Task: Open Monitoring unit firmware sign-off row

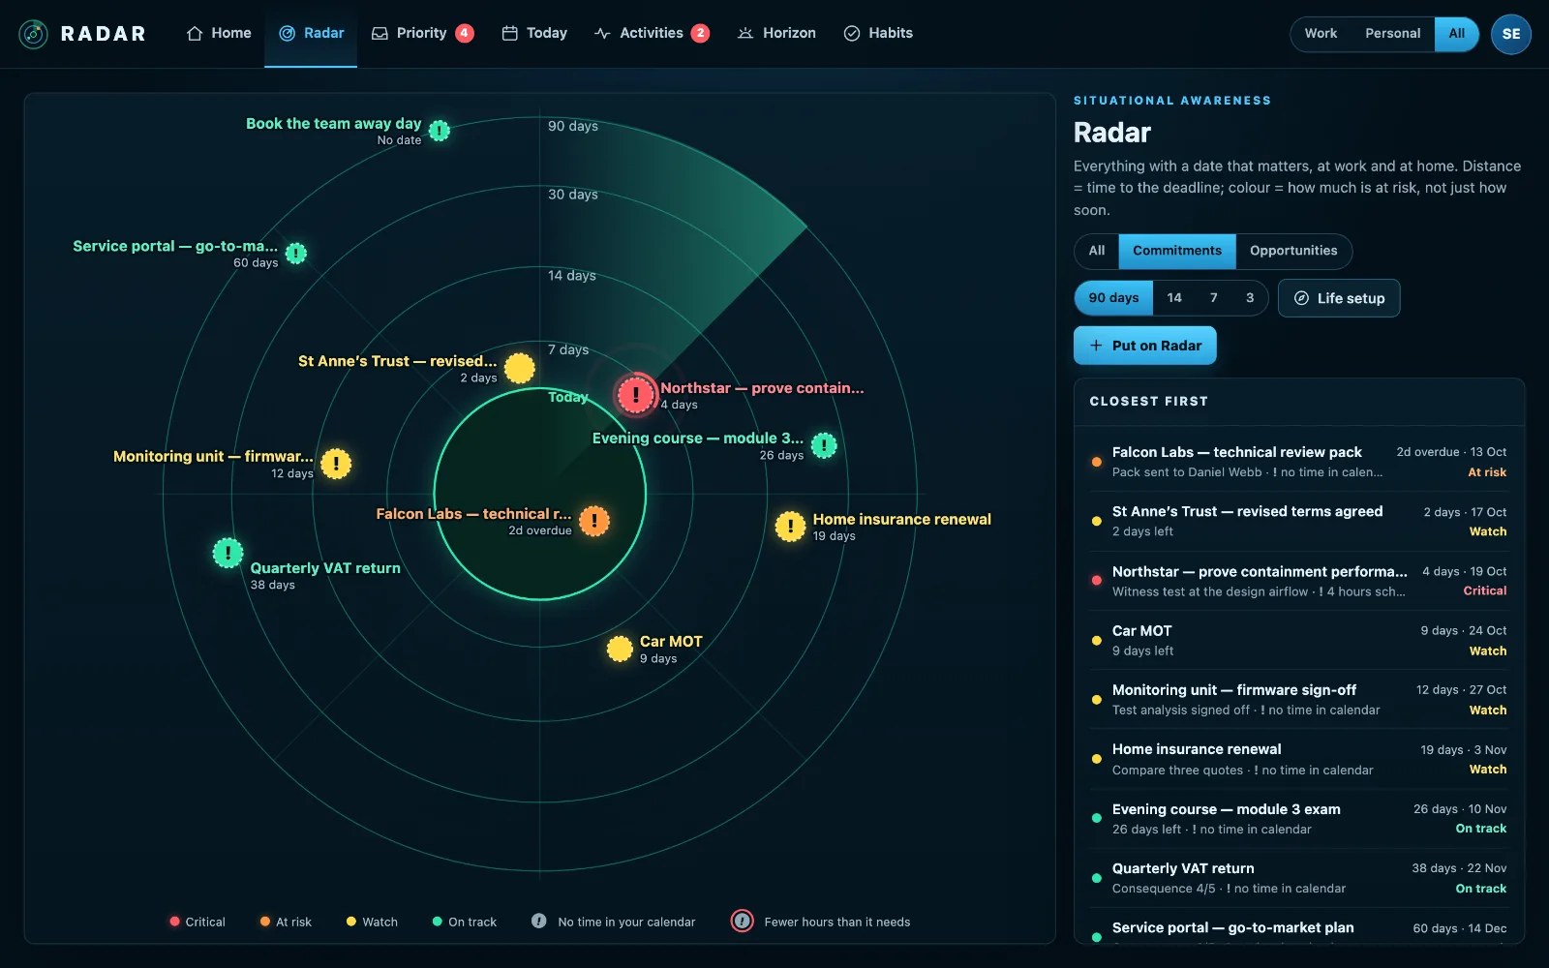Action: point(1299,699)
